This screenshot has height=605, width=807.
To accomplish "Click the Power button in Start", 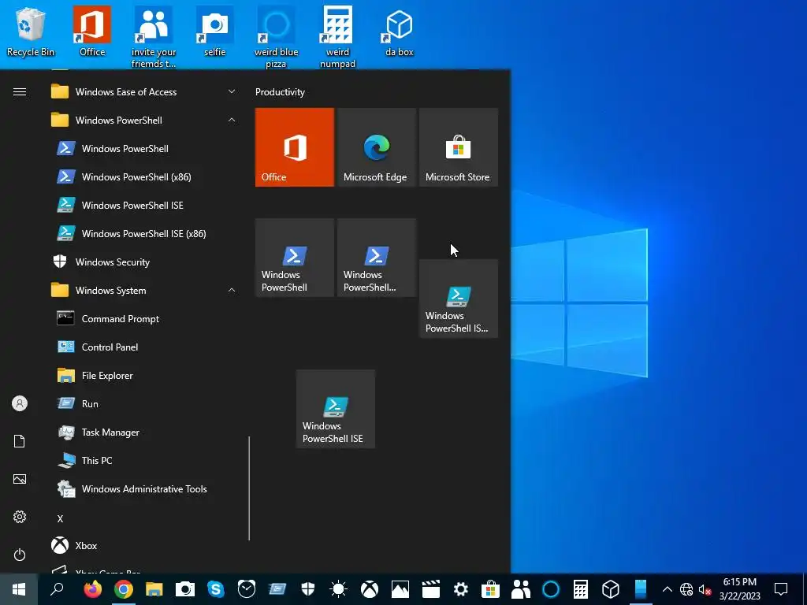I will pyautogui.click(x=20, y=555).
